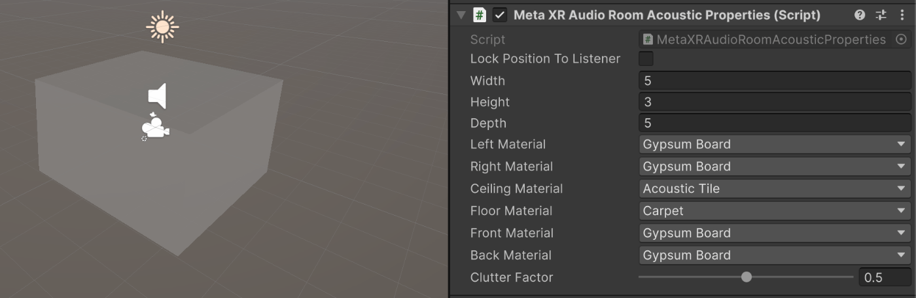
Task: Collapse the Room Acoustic Properties component
Action: click(461, 15)
